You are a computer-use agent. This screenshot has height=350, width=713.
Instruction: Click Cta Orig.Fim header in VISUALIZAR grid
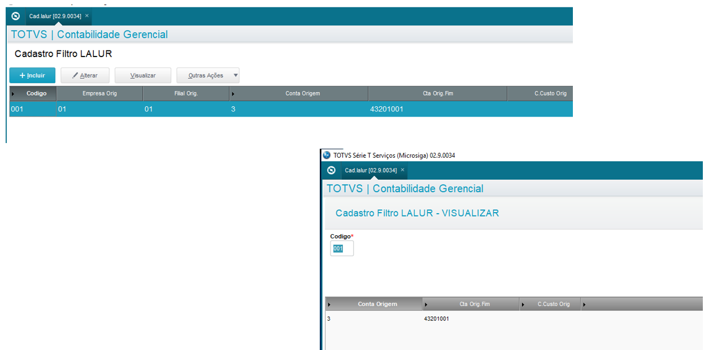click(x=471, y=304)
